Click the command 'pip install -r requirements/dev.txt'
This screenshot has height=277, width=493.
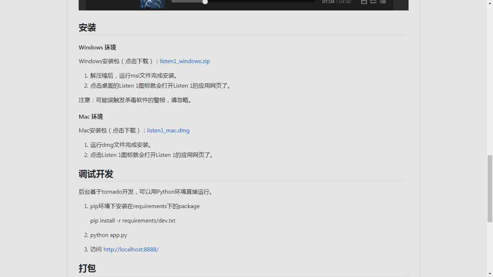(133, 221)
